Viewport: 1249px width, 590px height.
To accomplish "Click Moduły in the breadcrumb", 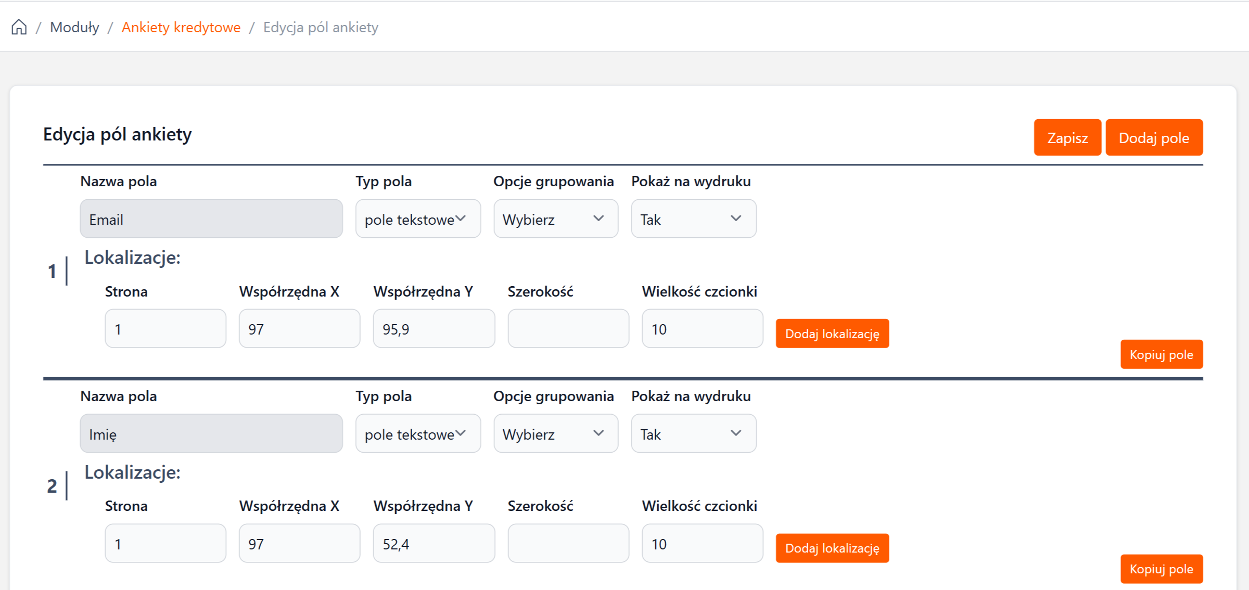I will click(74, 27).
